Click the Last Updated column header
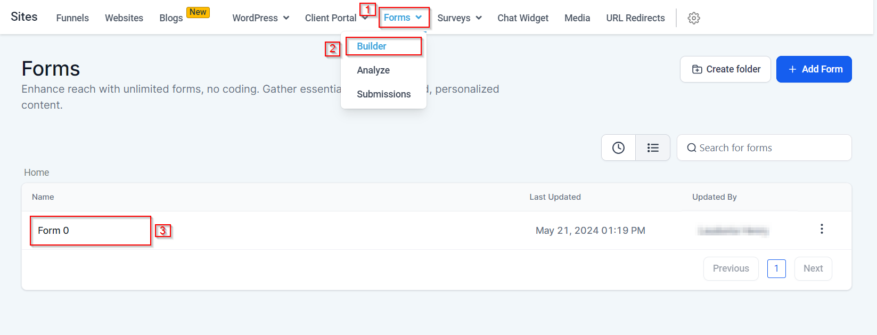This screenshot has width=877, height=335. pos(555,197)
